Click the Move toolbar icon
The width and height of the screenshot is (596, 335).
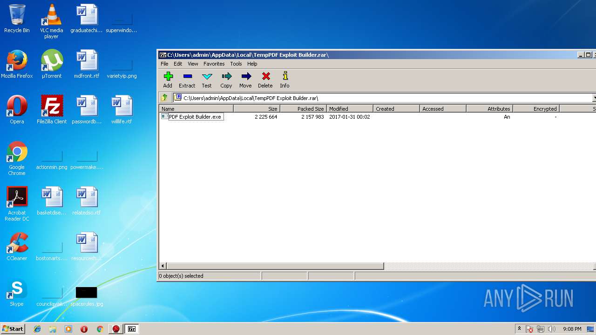(x=245, y=80)
